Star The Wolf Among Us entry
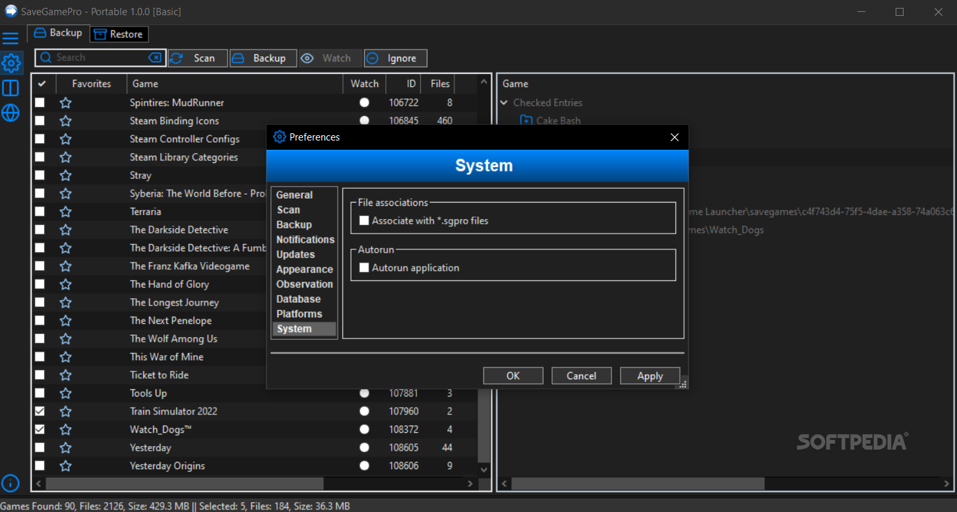 coord(65,338)
